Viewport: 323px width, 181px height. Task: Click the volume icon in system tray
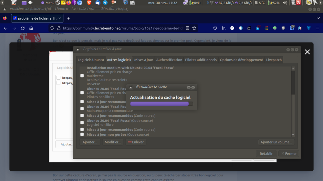pyautogui.click(x=285, y=3)
